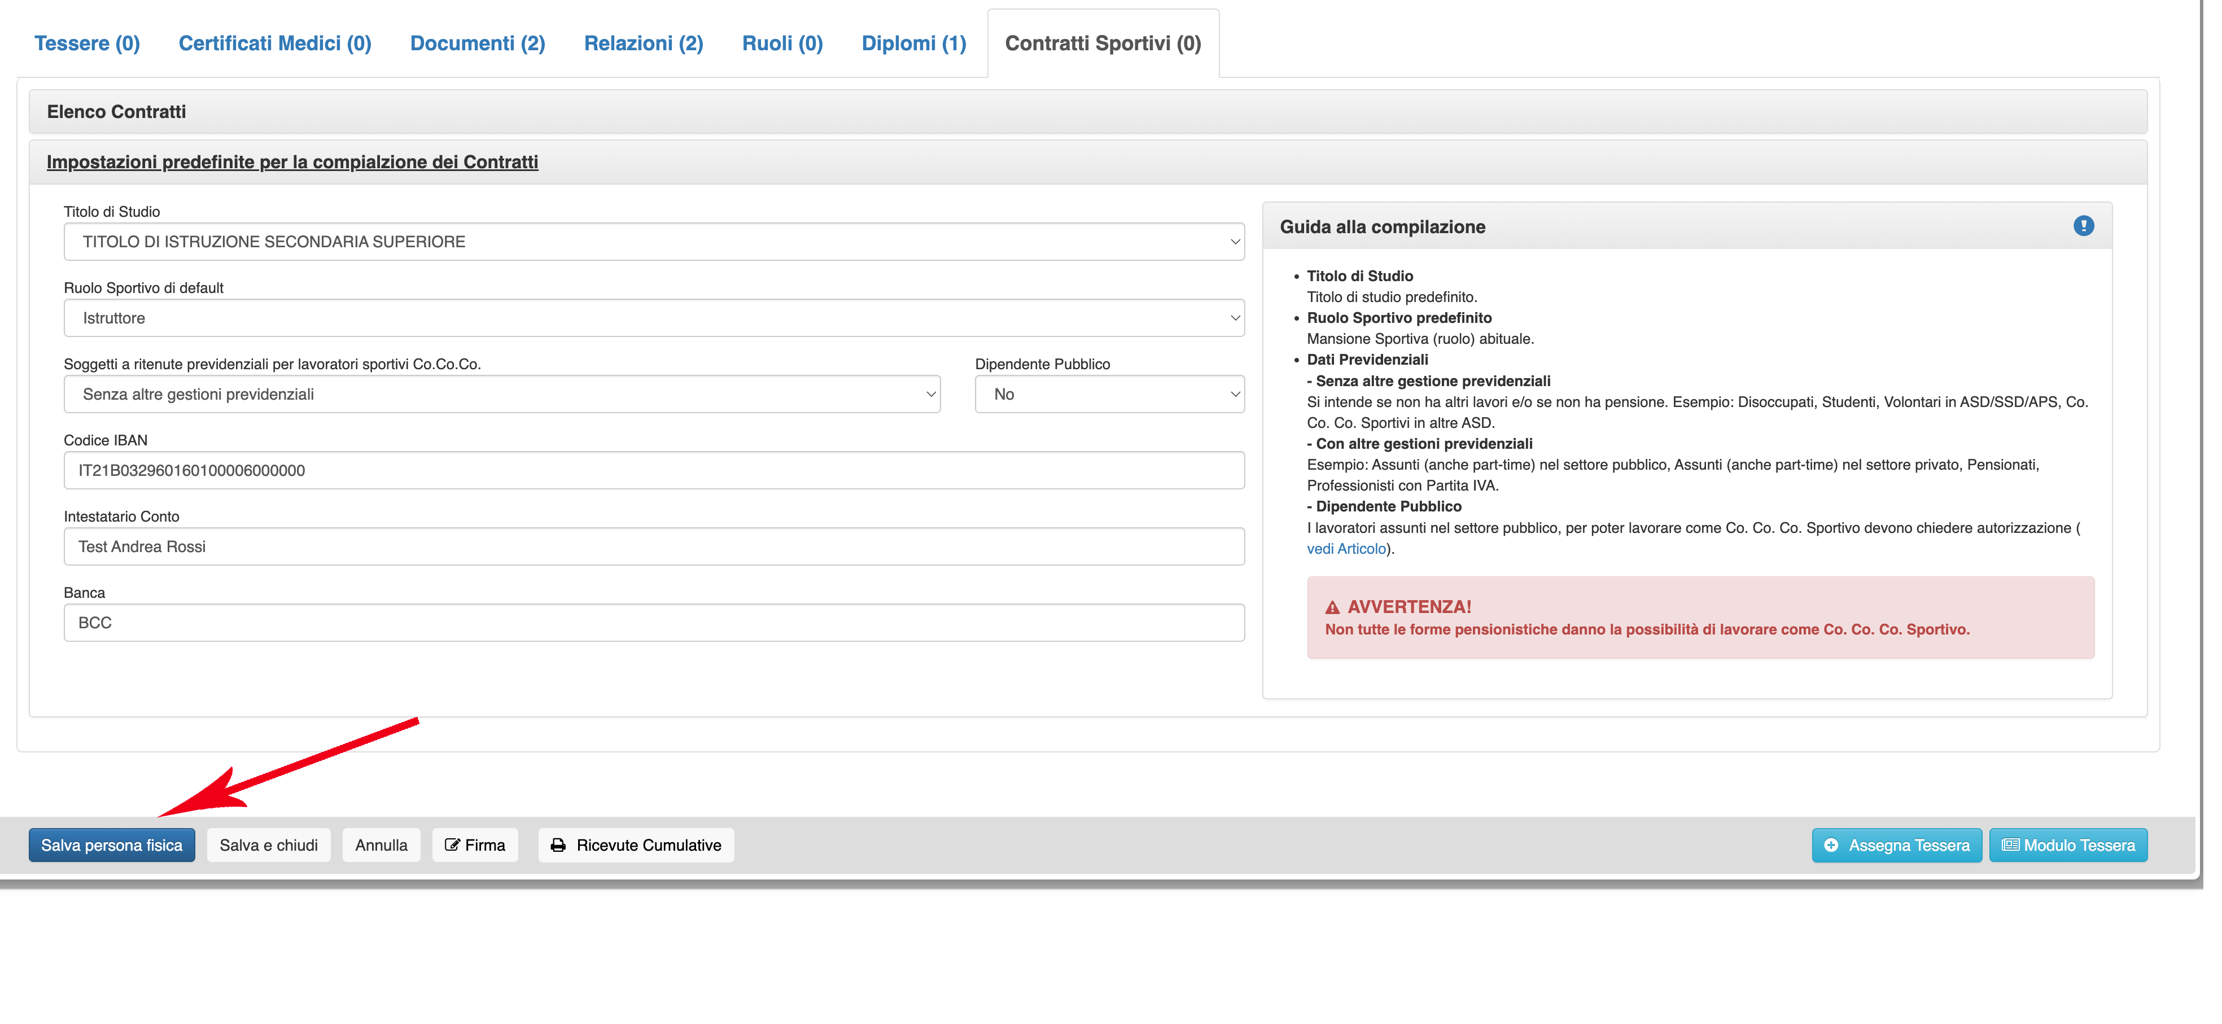
Task: Click the Ricevute Cumulative button with printer icon
Action: click(x=636, y=846)
